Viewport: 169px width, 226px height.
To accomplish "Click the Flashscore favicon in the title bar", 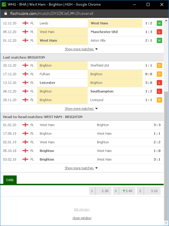I will click(4, 5).
